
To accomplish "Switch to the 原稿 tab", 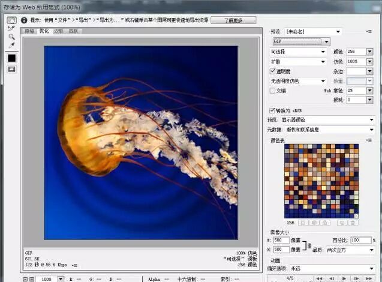I will (x=29, y=31).
